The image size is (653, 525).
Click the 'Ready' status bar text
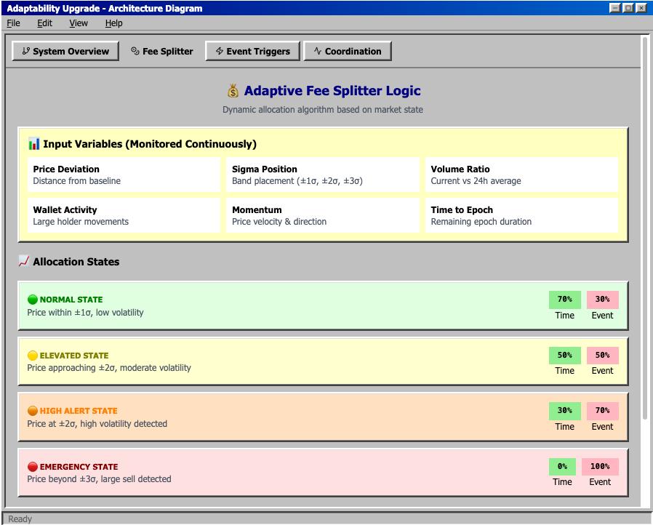(x=20, y=518)
